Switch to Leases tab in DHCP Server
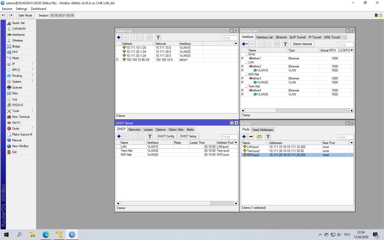 (x=148, y=130)
